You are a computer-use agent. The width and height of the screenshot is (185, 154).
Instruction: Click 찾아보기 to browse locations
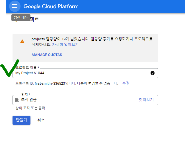tap(146, 100)
